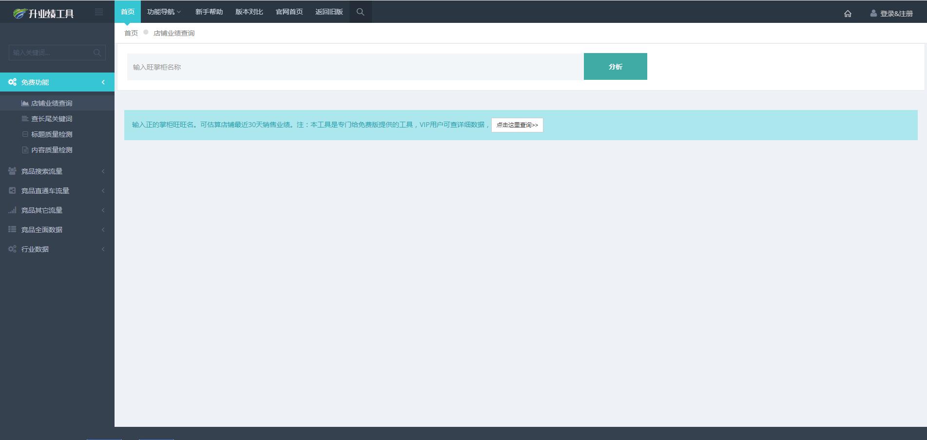Expand the 行业数据 section chevron
Viewport: 927px width, 440px height.
point(103,249)
